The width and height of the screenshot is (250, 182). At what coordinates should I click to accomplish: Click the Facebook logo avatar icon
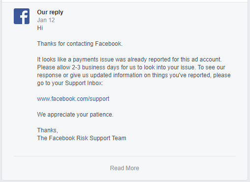(22, 16)
